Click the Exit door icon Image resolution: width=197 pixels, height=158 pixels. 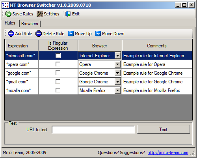click(x=68, y=14)
